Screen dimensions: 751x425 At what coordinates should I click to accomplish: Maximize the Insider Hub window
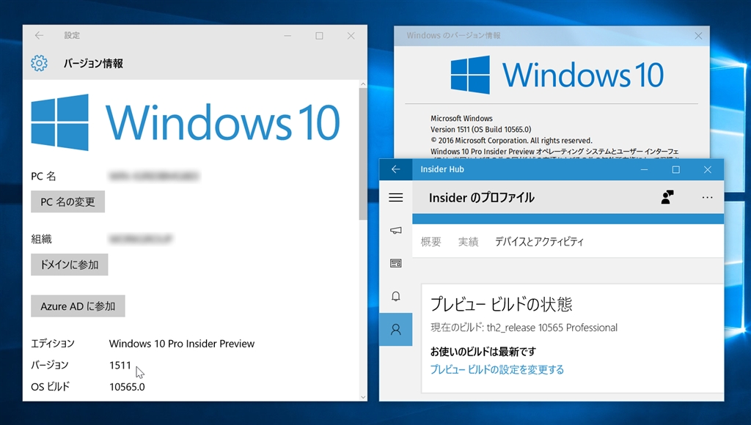(675, 169)
